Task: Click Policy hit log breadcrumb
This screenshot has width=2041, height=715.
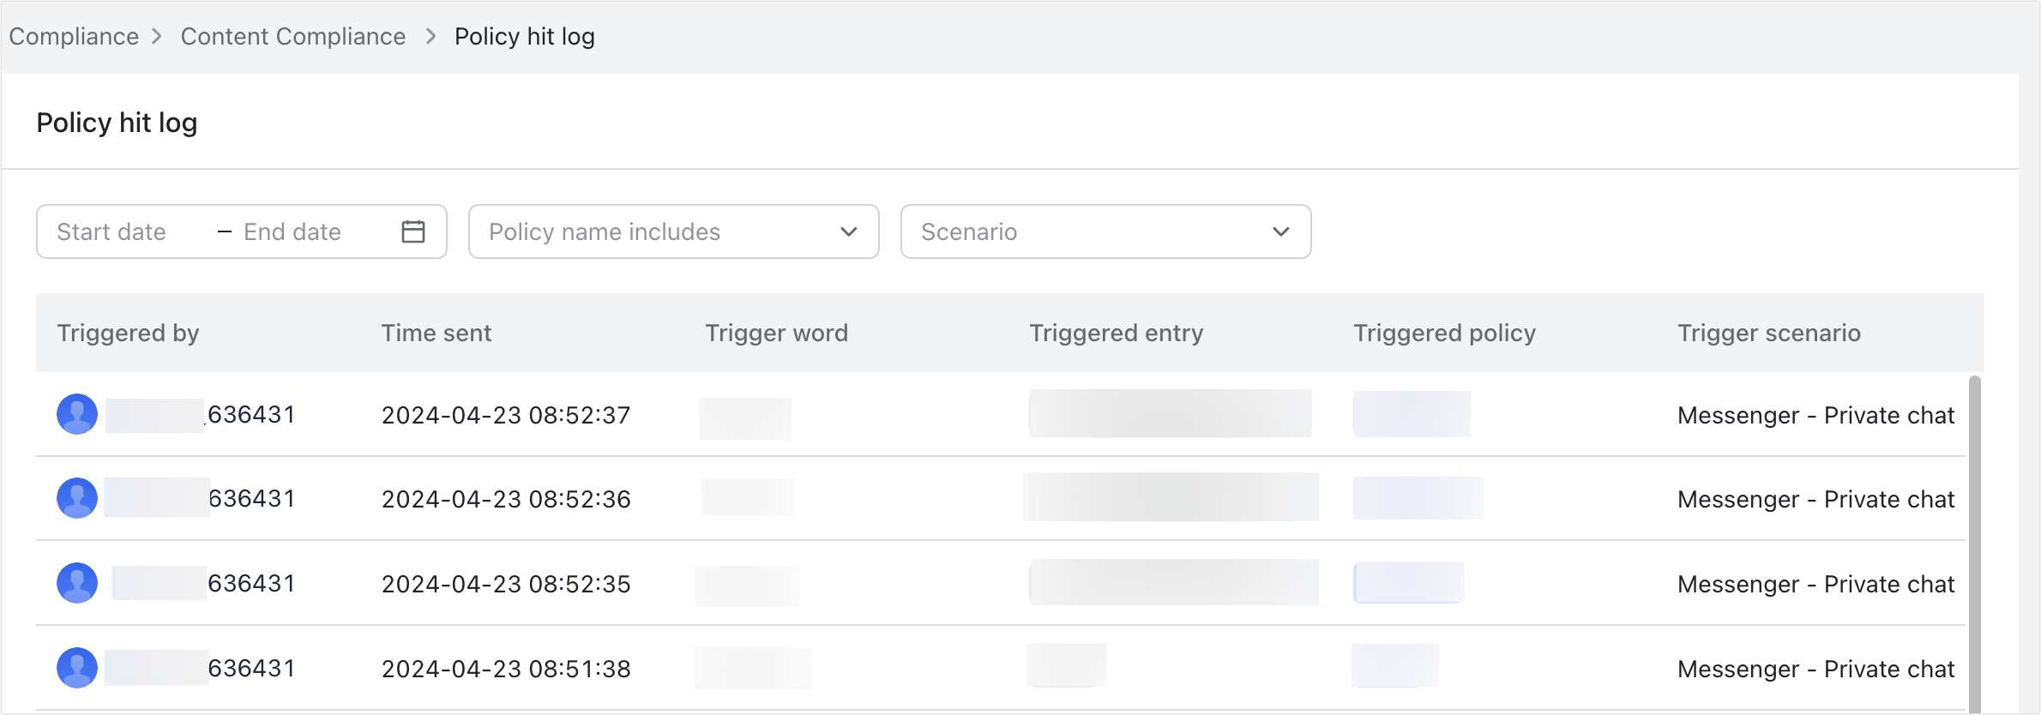Action: click(x=525, y=36)
